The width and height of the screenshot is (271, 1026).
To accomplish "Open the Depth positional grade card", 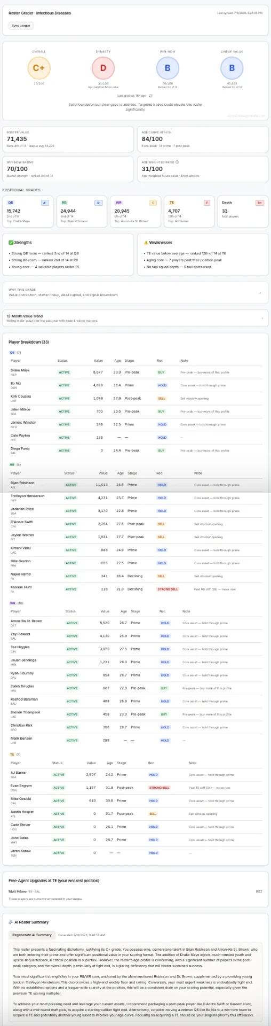I will tap(243, 211).
